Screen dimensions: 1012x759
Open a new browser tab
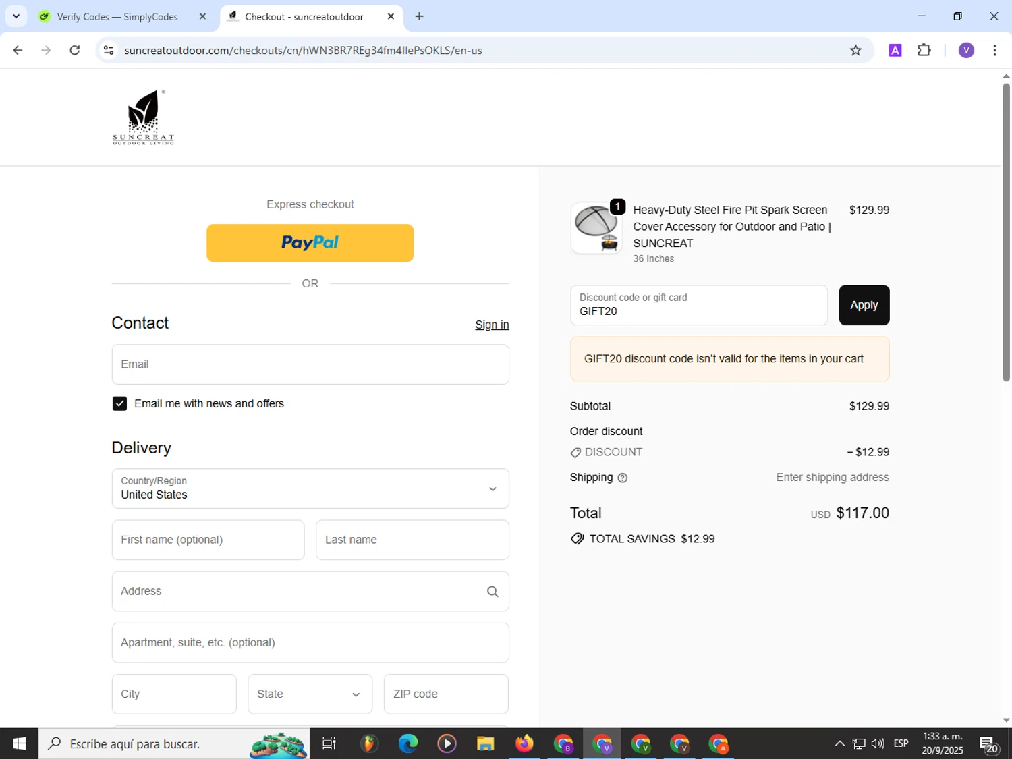point(420,16)
